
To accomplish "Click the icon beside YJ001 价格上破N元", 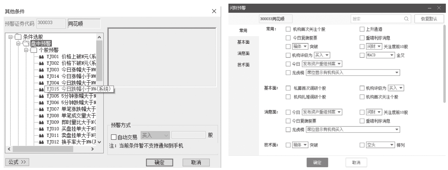I will [x=41, y=57].
